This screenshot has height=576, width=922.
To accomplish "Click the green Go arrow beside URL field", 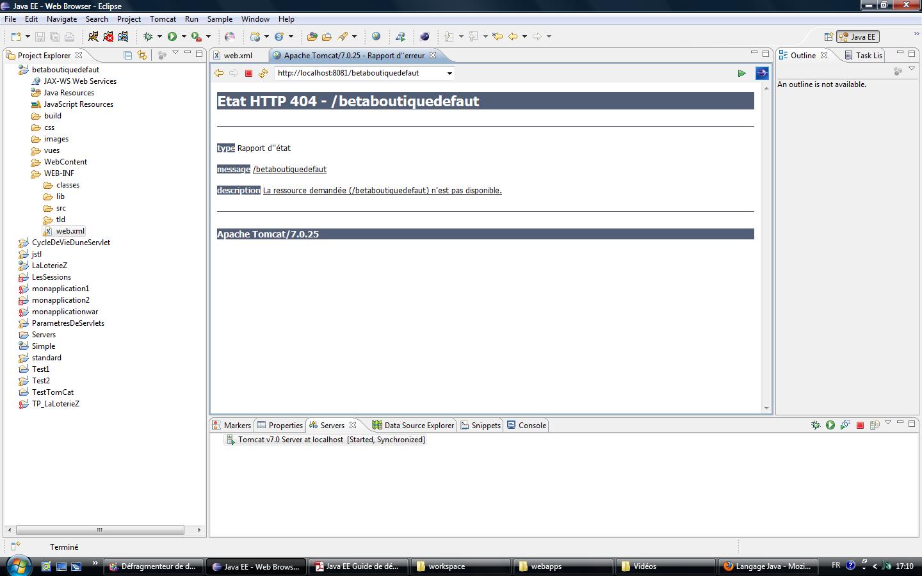I will (x=741, y=73).
